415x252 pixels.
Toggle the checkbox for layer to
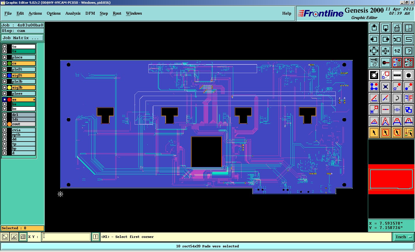tap(5, 47)
